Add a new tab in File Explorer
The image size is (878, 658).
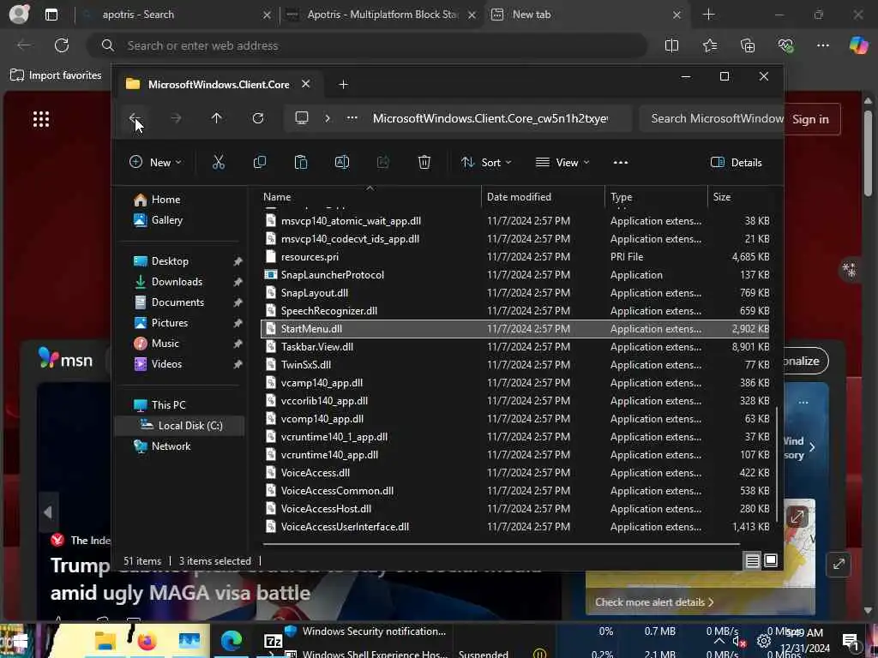(x=343, y=85)
